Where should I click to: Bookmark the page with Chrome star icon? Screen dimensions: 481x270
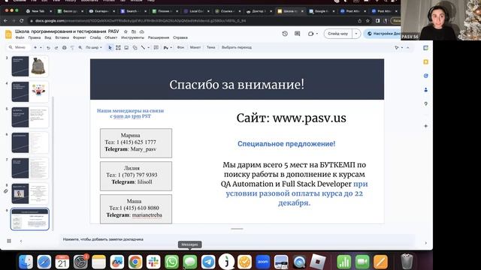[368, 21]
